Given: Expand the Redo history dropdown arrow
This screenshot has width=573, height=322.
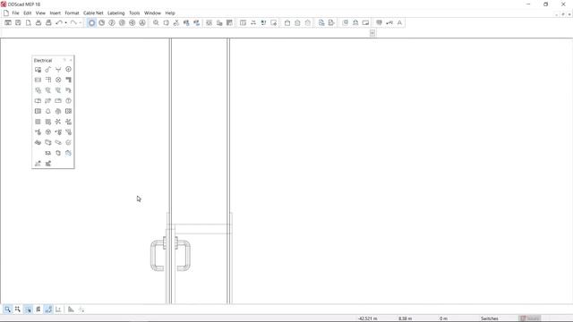Looking at the screenshot, I should point(81,22).
